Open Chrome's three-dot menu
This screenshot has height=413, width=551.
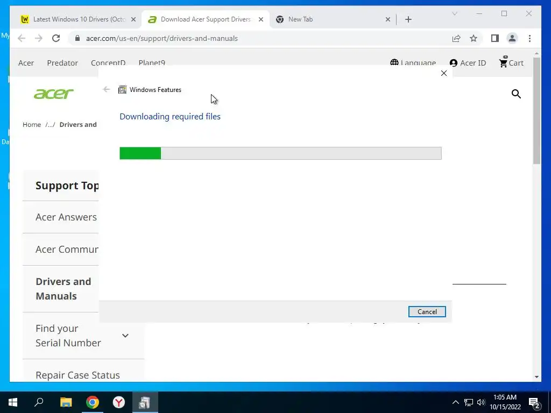coord(529,38)
